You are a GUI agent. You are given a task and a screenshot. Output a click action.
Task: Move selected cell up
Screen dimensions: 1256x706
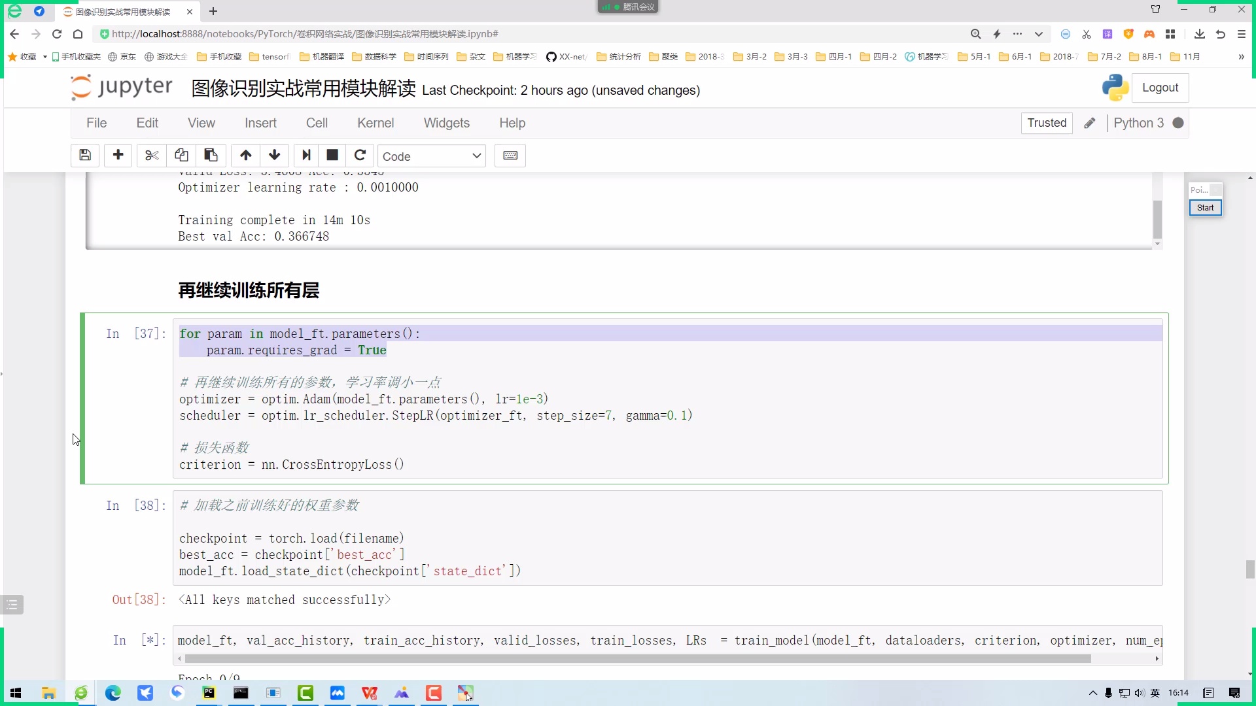pos(245,156)
